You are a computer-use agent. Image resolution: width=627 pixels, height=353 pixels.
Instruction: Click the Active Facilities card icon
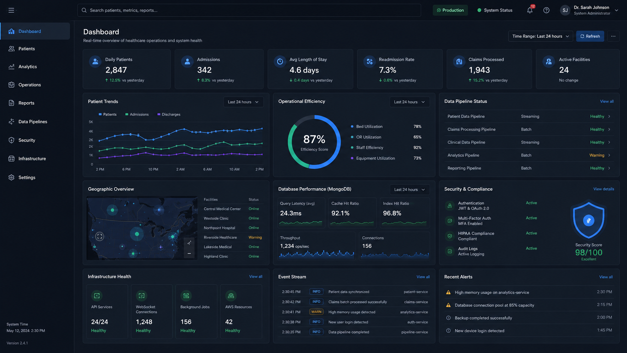coord(549,62)
